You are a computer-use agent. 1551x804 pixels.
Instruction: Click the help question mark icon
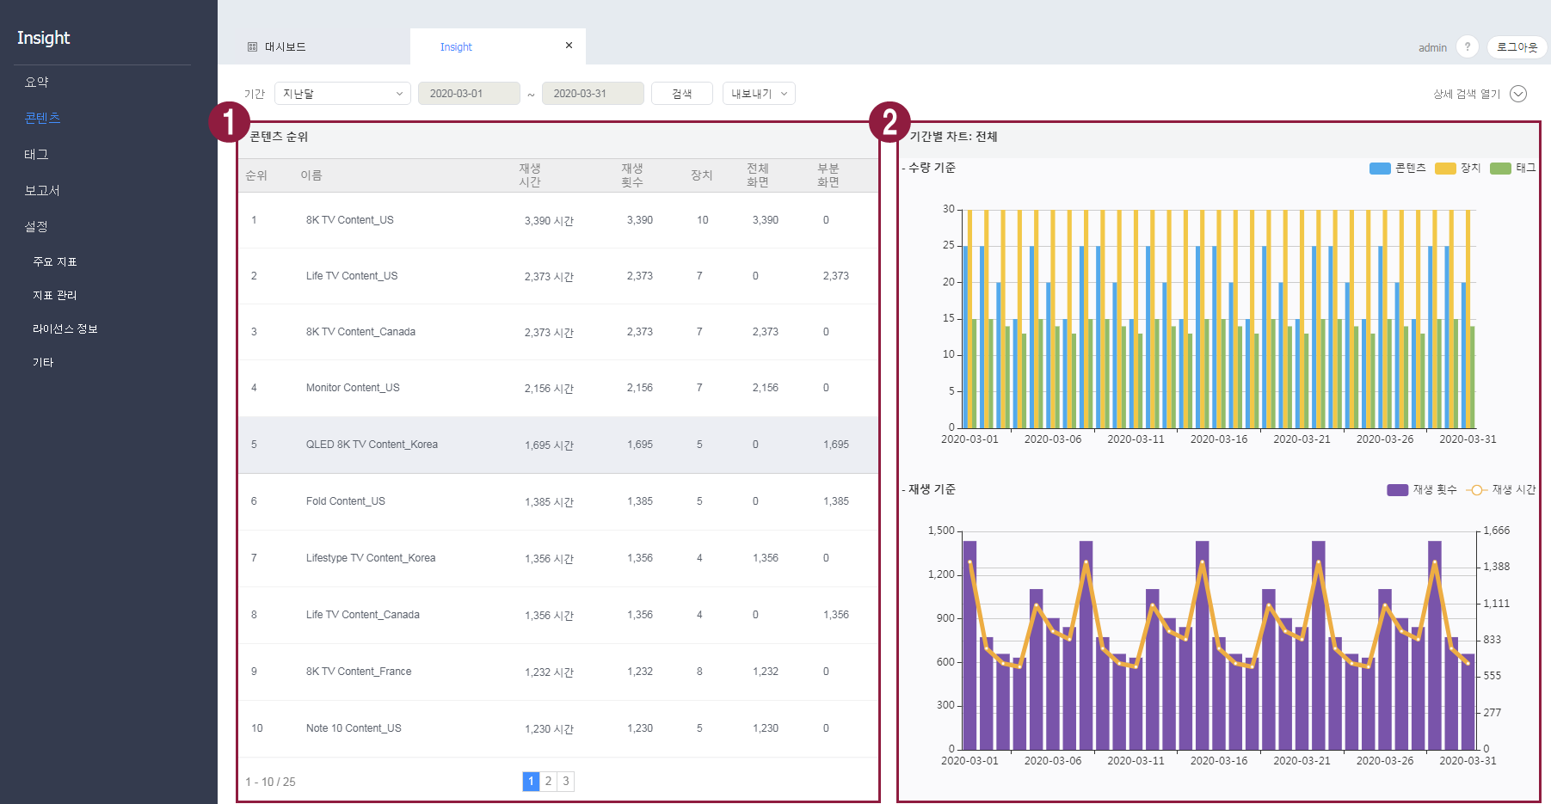[x=1467, y=47]
